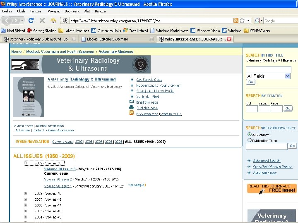Open Volume 50 Issue 3 link
Image resolution: width=298 pixels, height=223 pixels.
pos(60,169)
